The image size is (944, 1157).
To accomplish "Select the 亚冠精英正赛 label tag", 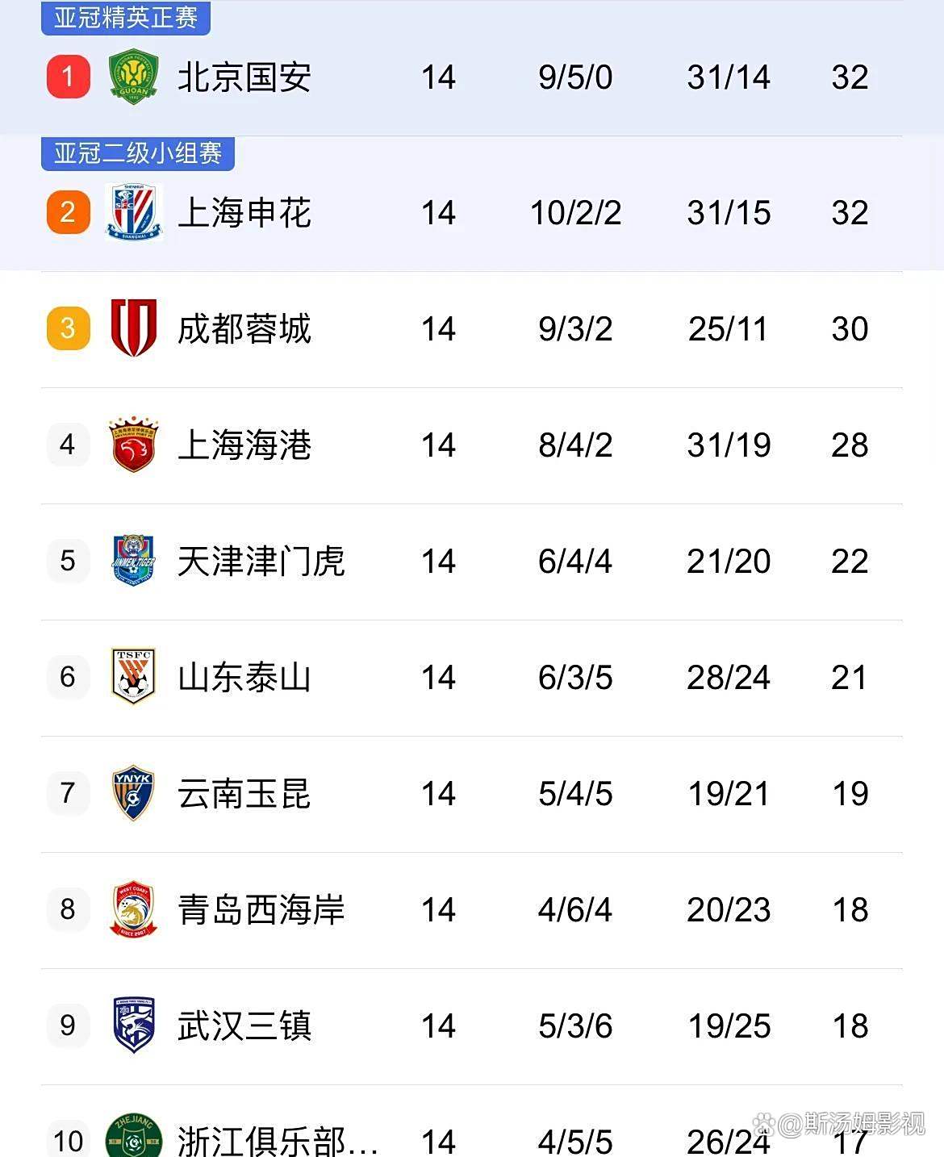I will point(126,17).
